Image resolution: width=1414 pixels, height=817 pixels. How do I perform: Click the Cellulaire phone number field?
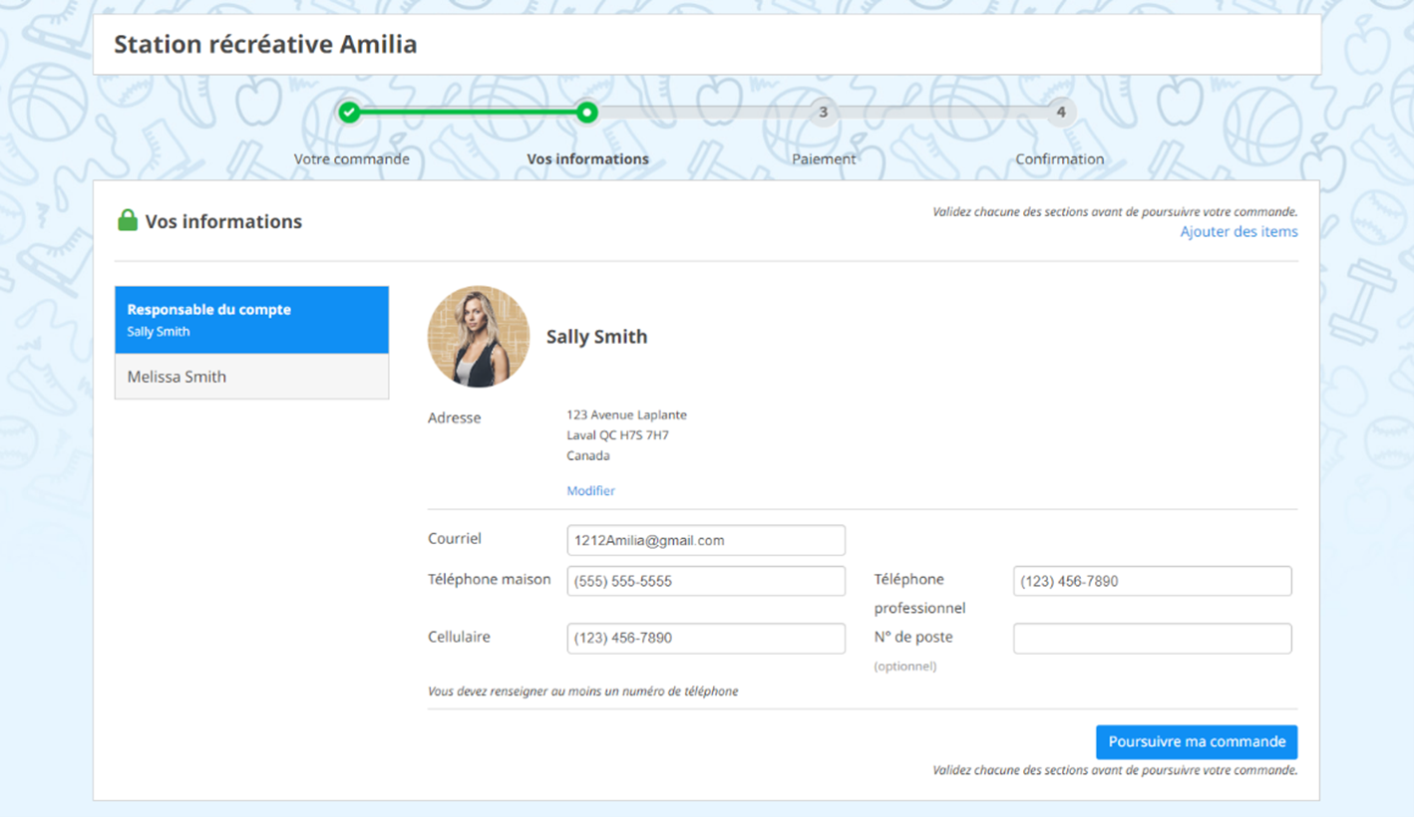[706, 639]
